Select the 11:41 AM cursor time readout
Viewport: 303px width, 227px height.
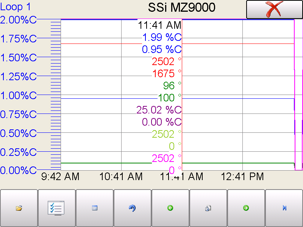pyautogui.click(x=159, y=25)
